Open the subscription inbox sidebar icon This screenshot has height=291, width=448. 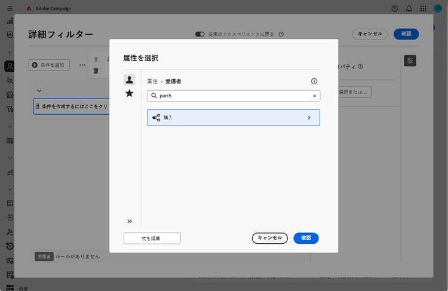10,95
